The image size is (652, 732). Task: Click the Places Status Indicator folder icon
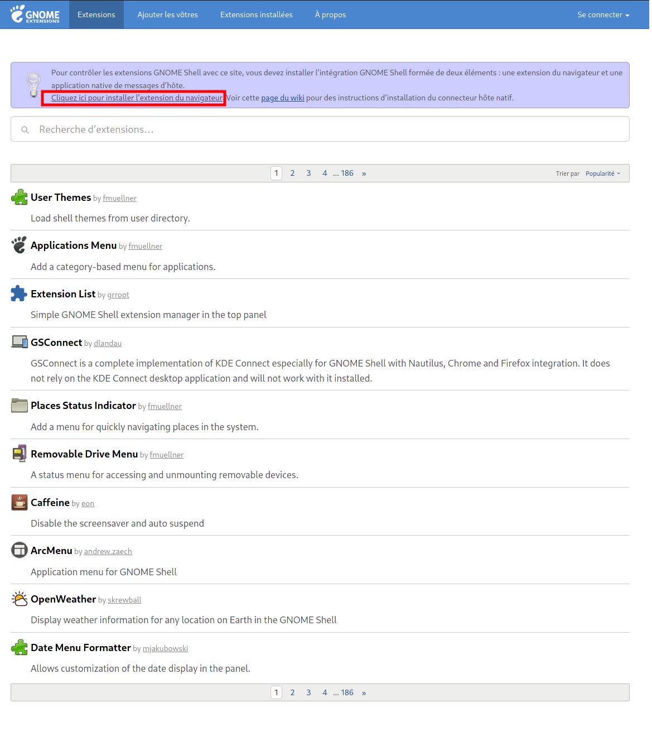pyautogui.click(x=20, y=406)
